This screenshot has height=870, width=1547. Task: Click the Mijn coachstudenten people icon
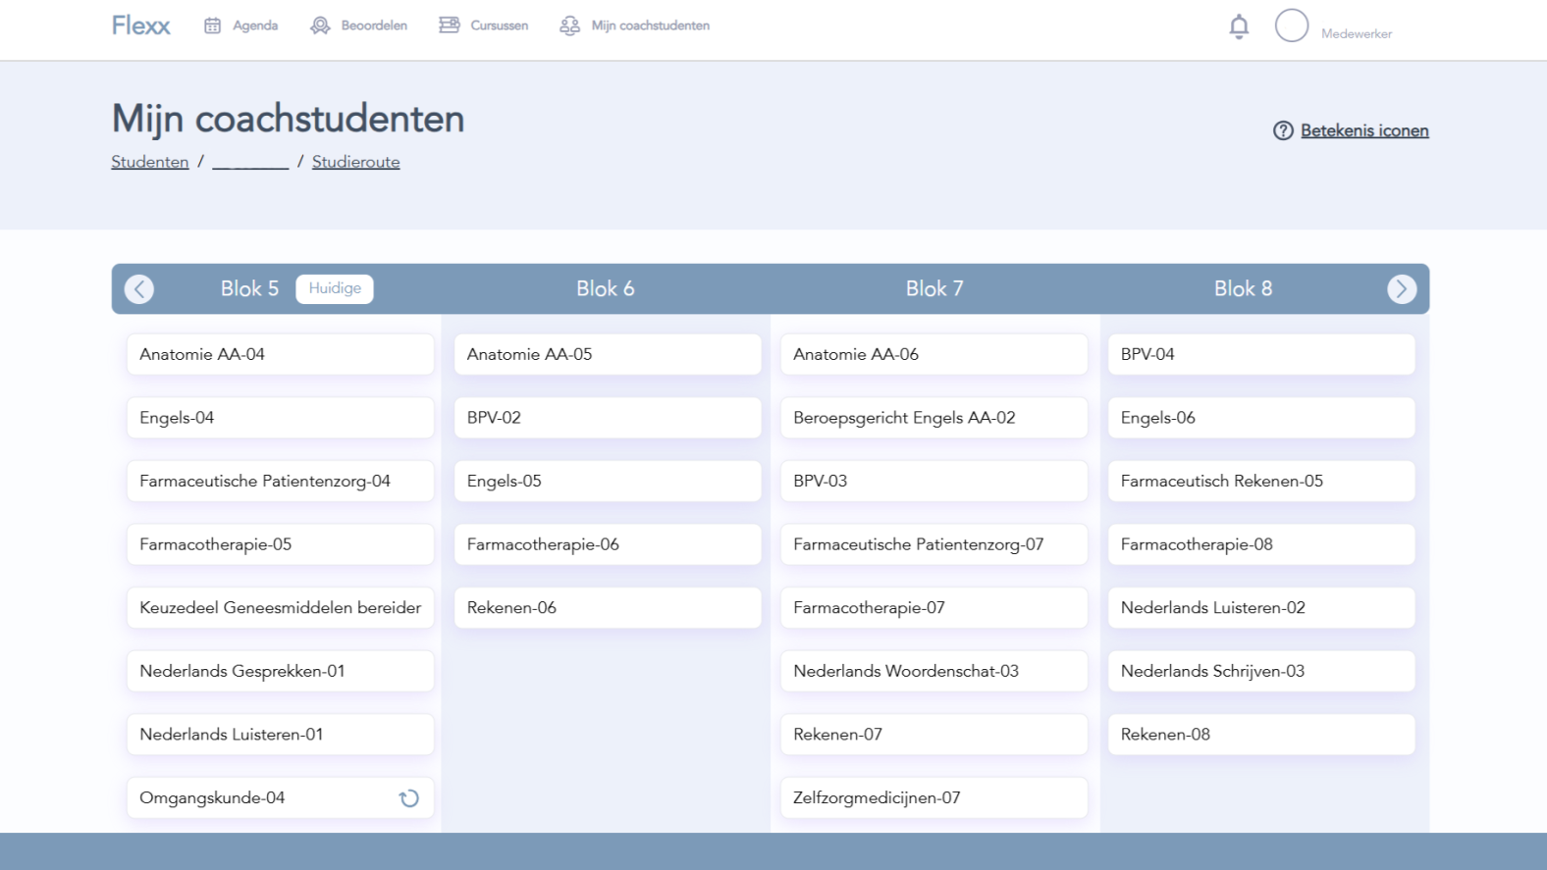tap(569, 26)
